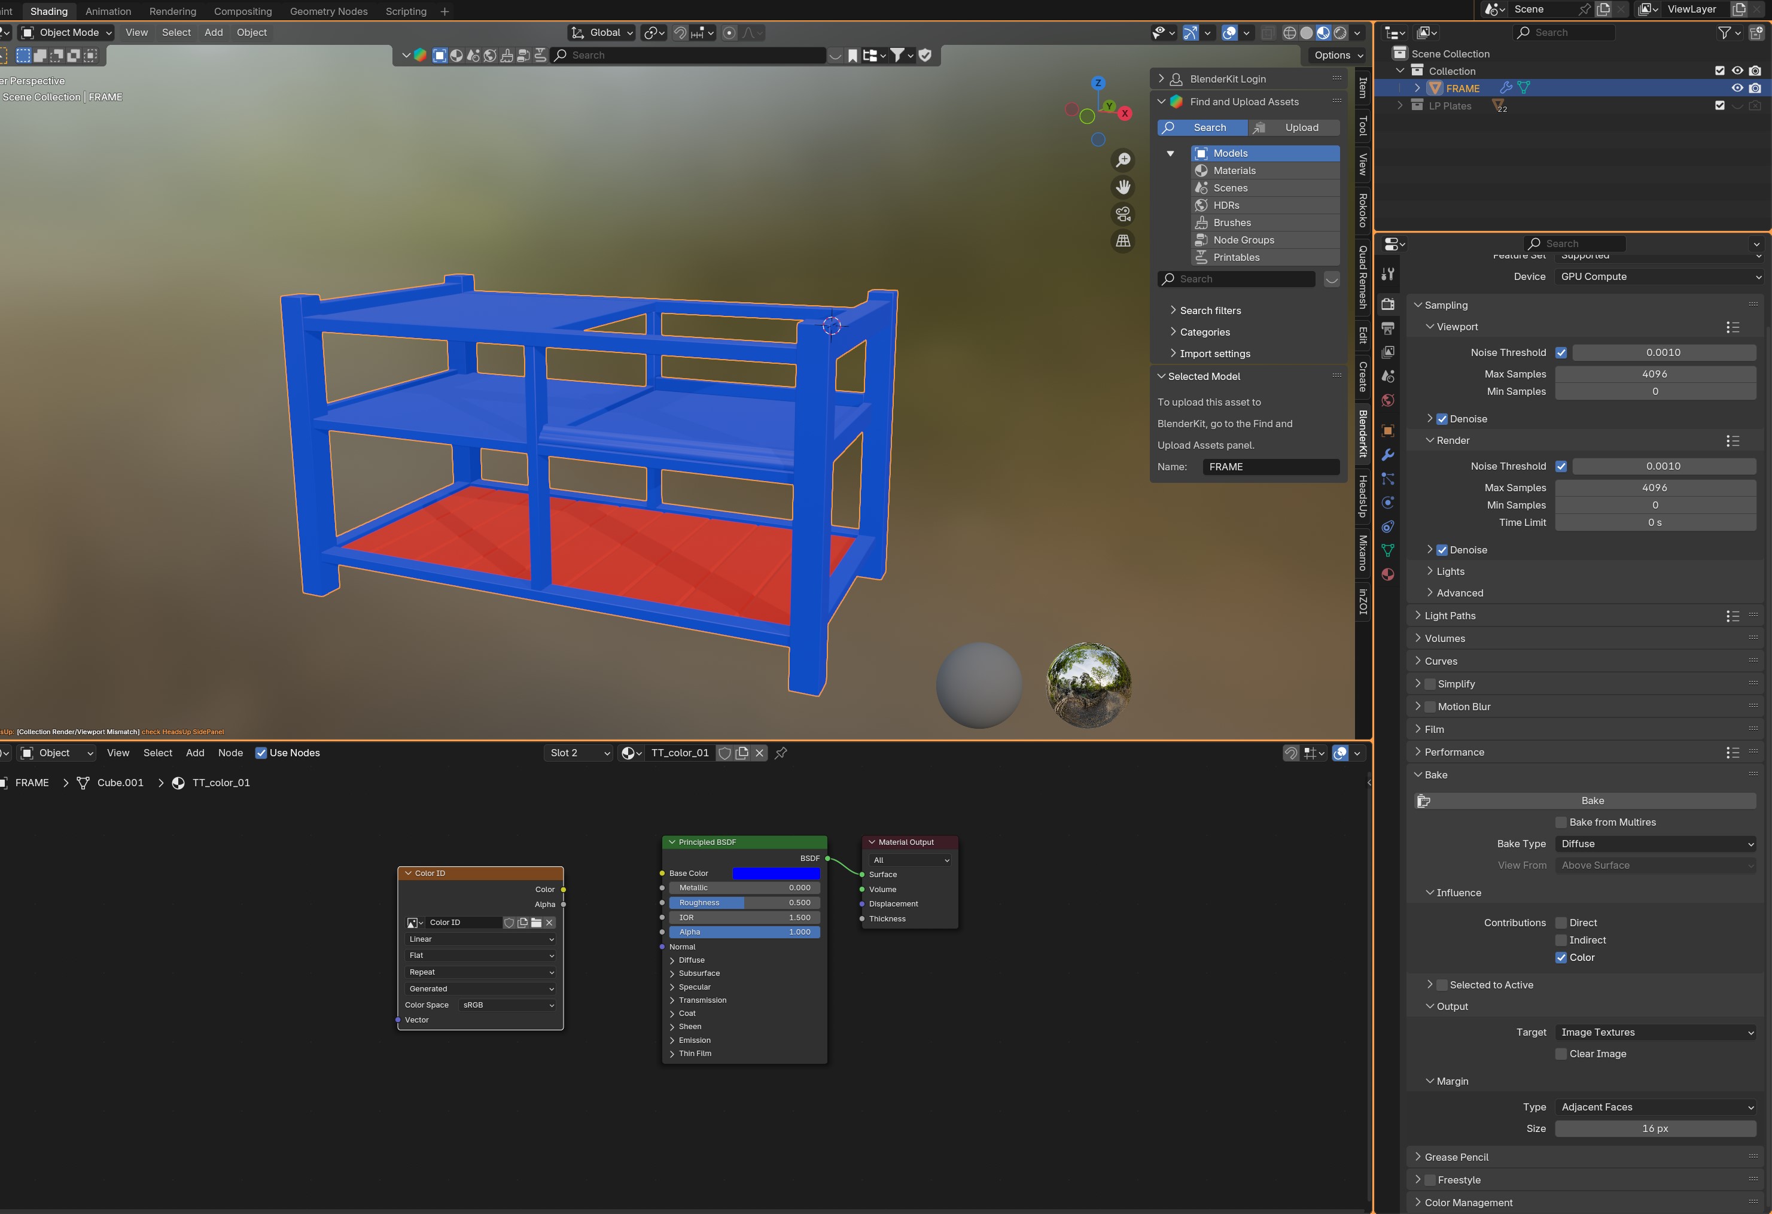This screenshot has height=1214, width=1772.
Task: Open the World properties tab
Action: coord(1388,400)
